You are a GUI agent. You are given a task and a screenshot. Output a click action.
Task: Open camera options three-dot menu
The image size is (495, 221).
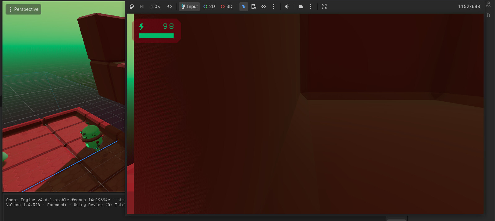click(311, 6)
